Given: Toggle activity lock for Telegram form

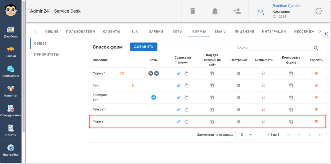Looking at the screenshot, I should coord(263,109).
